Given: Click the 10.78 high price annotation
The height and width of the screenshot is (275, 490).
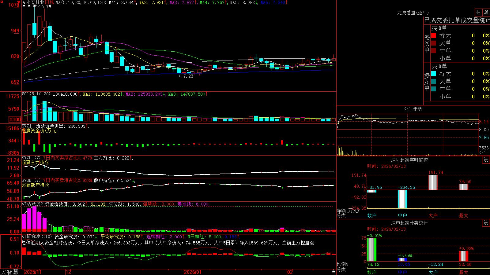Looking at the screenshot, I should point(45,7).
